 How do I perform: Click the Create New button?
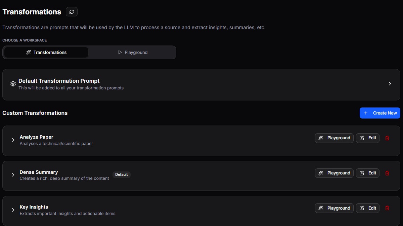point(380,113)
